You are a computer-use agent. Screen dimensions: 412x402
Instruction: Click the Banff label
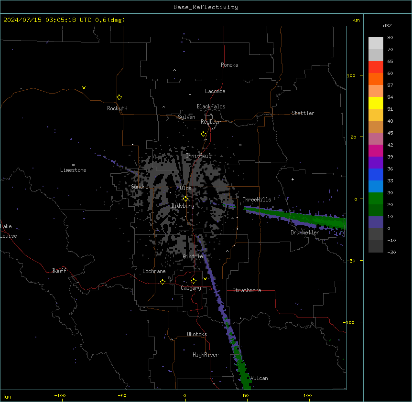pyautogui.click(x=59, y=271)
